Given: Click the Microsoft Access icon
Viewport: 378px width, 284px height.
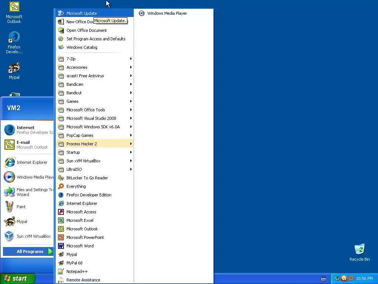Looking at the screenshot, I should 61,212.
